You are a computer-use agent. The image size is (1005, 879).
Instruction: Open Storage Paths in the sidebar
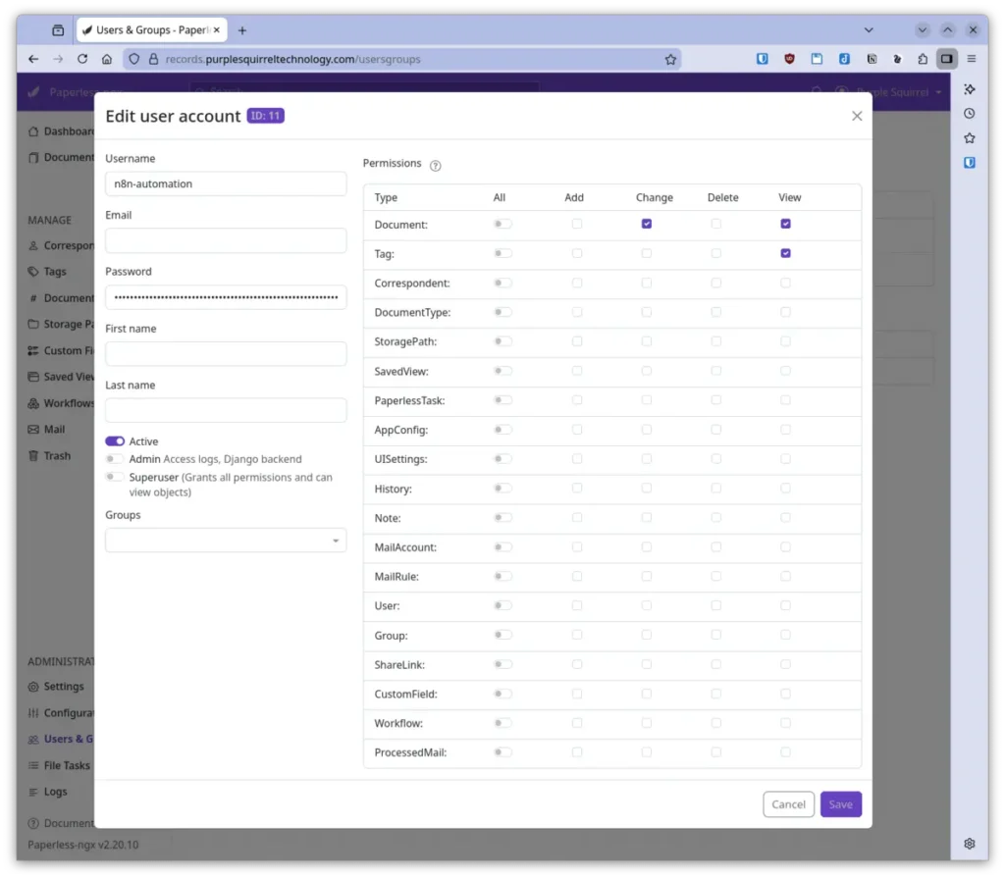point(61,324)
